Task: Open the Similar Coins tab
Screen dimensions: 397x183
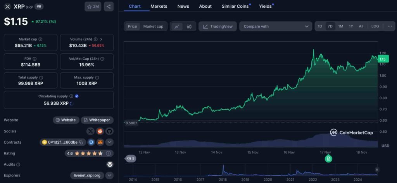Action: [x=235, y=6]
